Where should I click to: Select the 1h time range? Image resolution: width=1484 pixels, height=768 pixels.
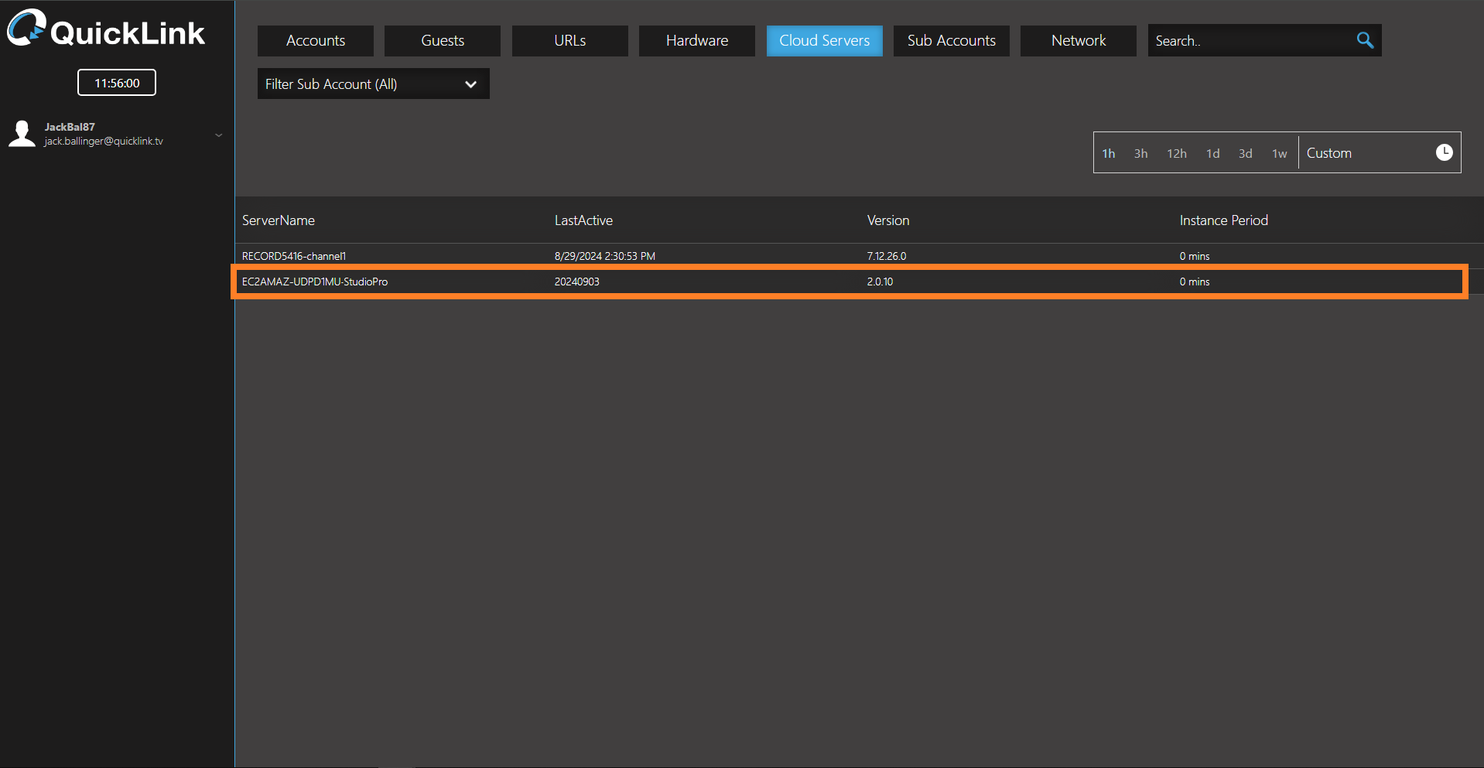tap(1108, 154)
